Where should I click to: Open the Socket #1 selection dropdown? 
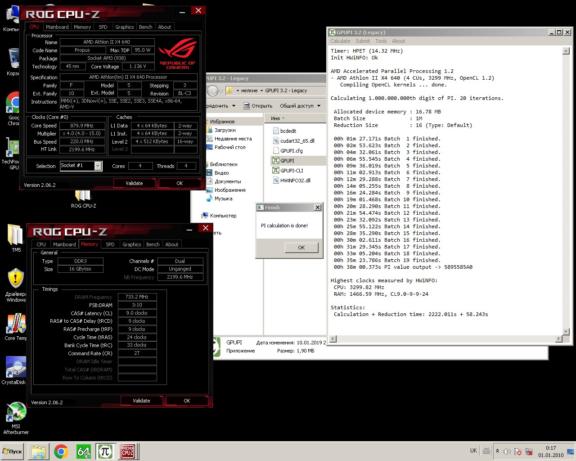pos(98,166)
